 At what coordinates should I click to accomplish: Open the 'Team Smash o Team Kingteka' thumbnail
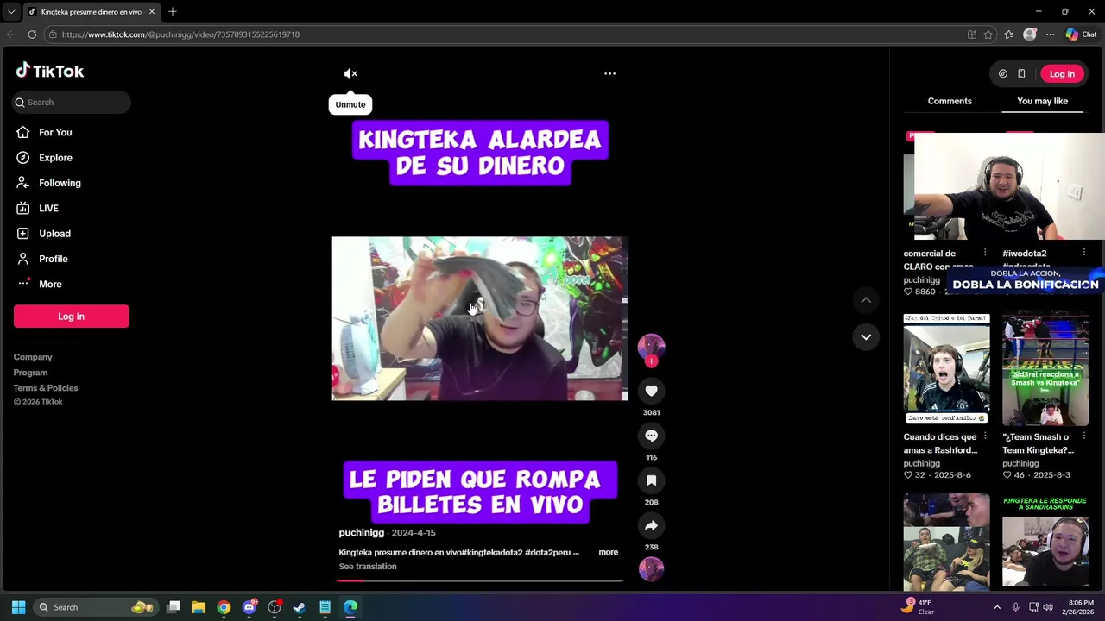point(1045,369)
